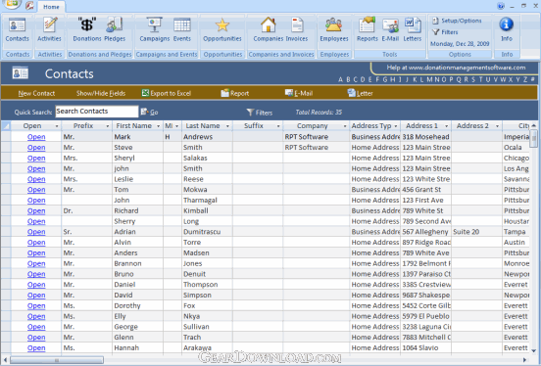Open the E-Mail ribbon icon
This screenshot has height=366, width=541.
point(390,30)
